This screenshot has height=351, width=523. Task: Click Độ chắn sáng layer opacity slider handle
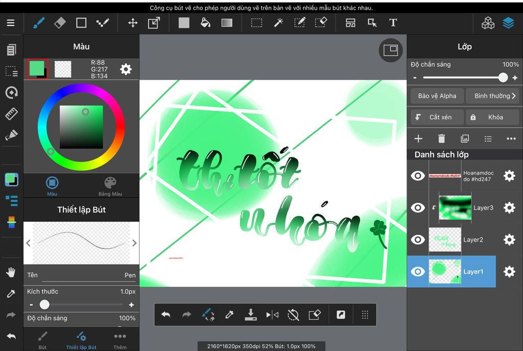click(503, 78)
